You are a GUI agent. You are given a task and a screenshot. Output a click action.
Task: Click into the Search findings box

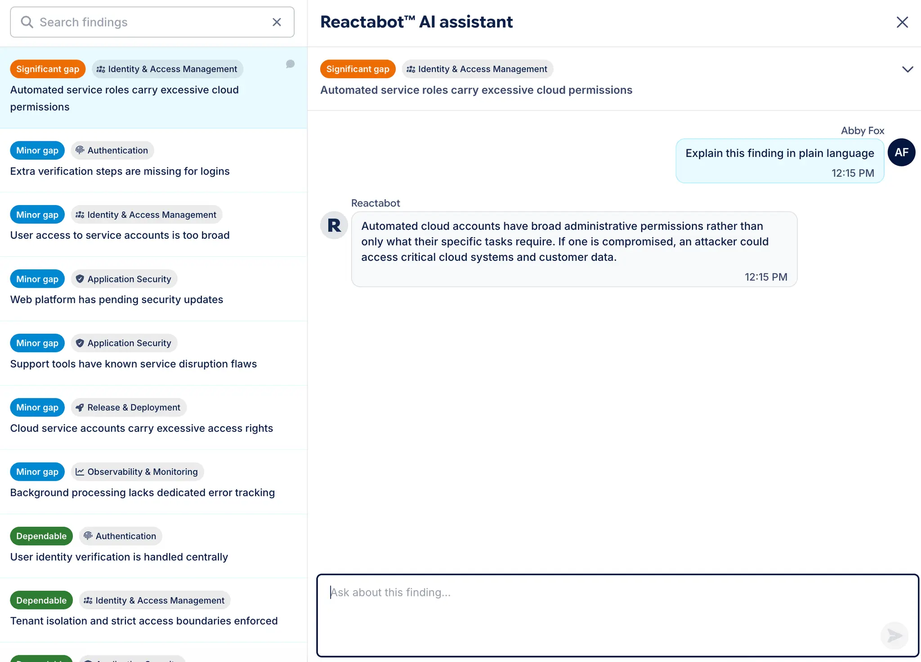coord(152,22)
